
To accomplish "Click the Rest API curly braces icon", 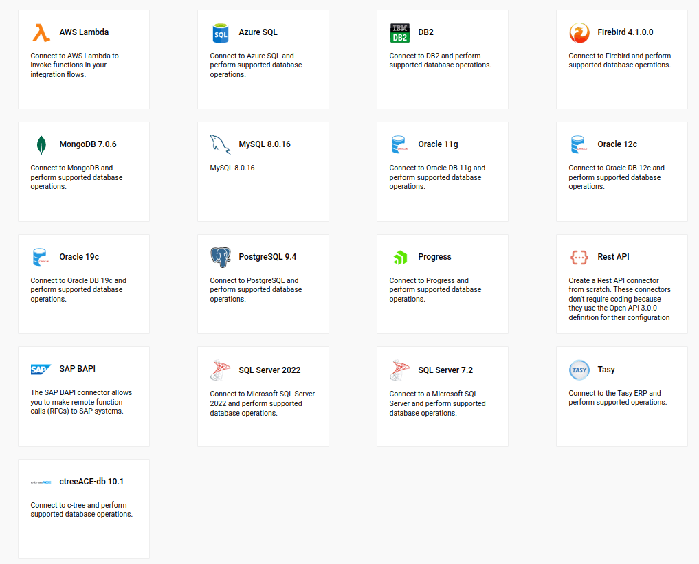I will [x=579, y=257].
